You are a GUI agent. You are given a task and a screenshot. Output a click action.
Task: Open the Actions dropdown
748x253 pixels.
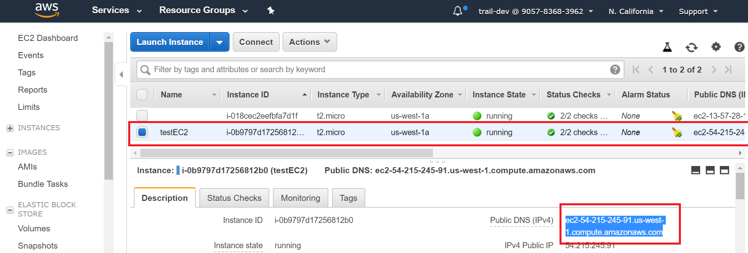(x=309, y=42)
